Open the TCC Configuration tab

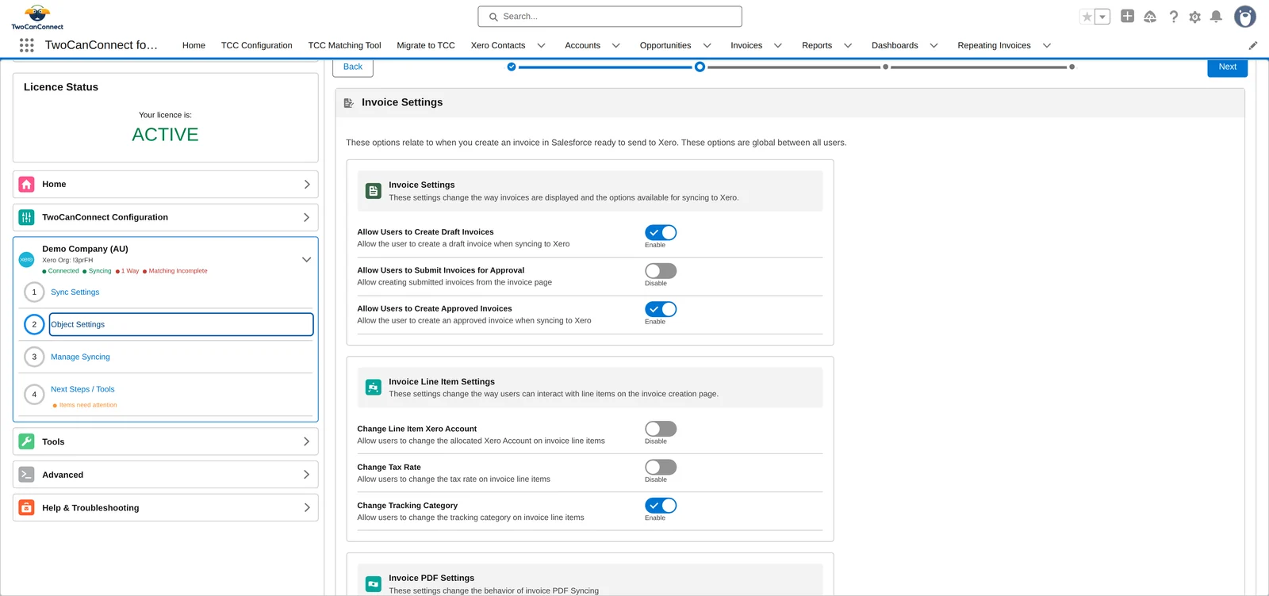(256, 46)
